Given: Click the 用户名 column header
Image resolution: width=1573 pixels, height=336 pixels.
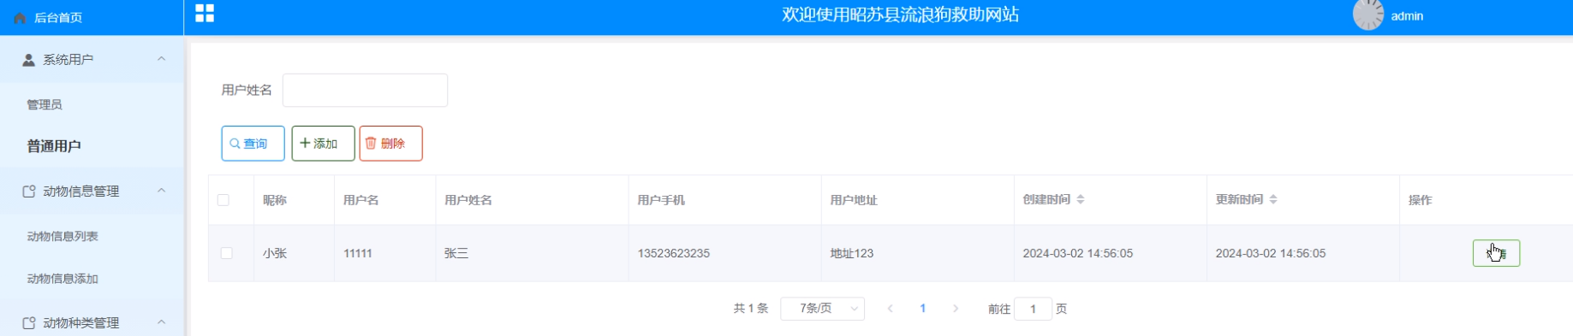Looking at the screenshot, I should (360, 200).
